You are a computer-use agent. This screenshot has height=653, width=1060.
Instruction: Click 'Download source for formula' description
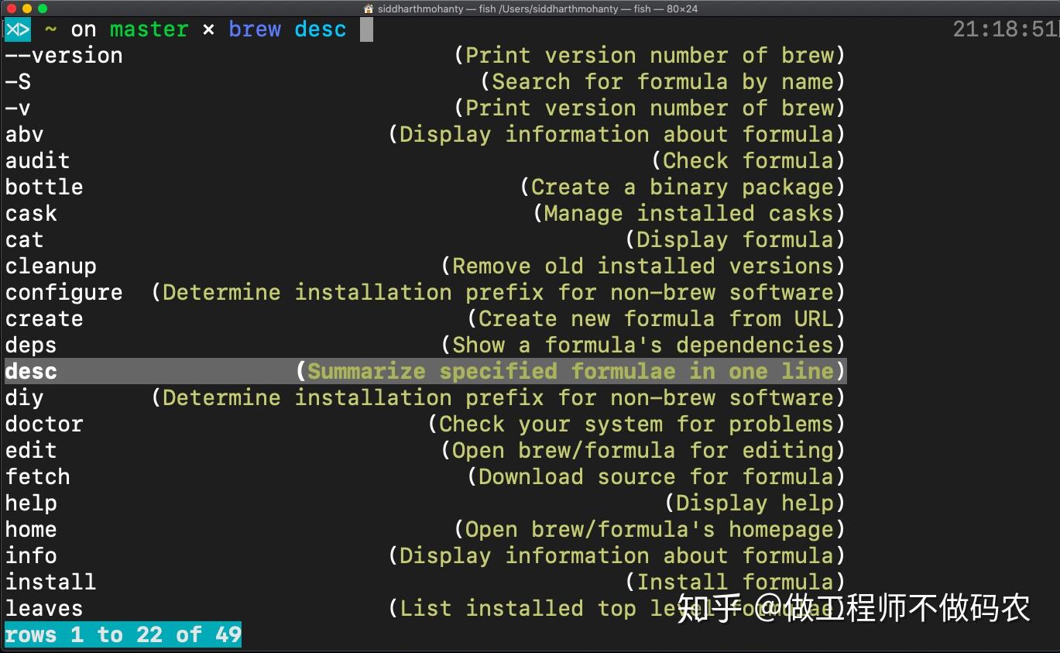(657, 477)
